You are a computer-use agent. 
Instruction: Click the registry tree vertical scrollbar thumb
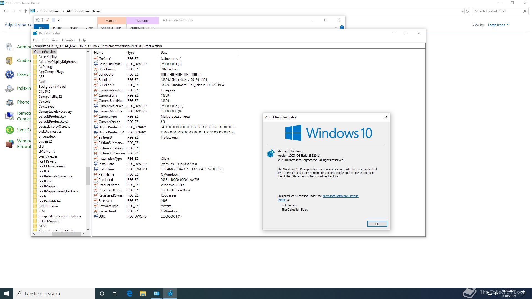click(x=88, y=176)
